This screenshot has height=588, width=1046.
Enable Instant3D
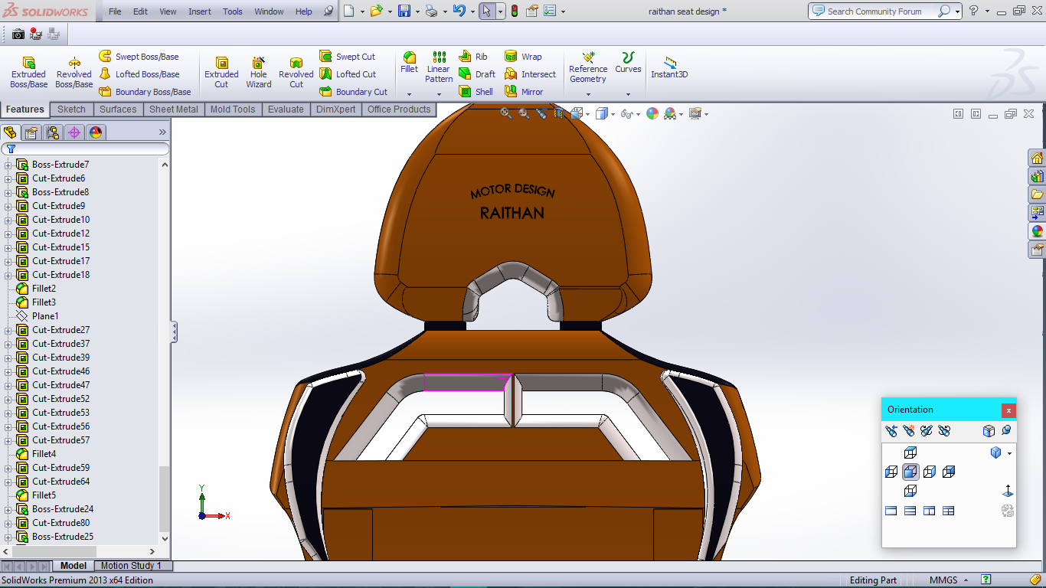669,67
